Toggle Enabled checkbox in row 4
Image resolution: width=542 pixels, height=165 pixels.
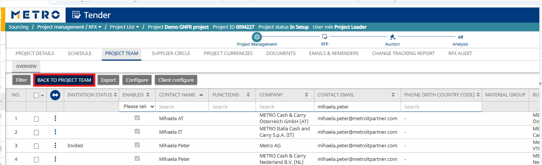click(x=137, y=159)
